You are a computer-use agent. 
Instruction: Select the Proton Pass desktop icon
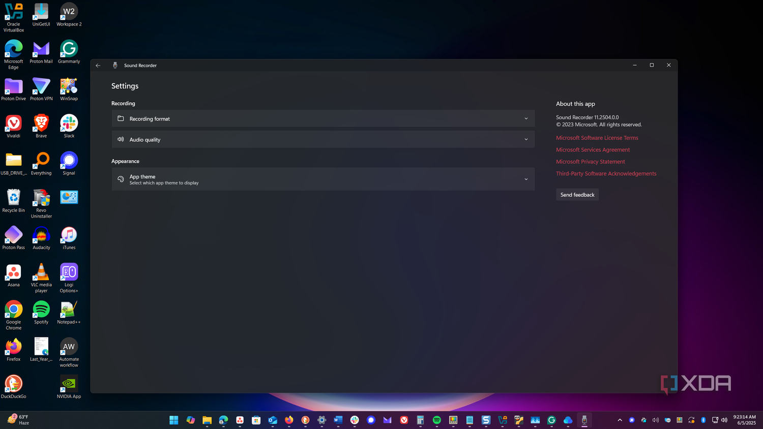tap(14, 238)
